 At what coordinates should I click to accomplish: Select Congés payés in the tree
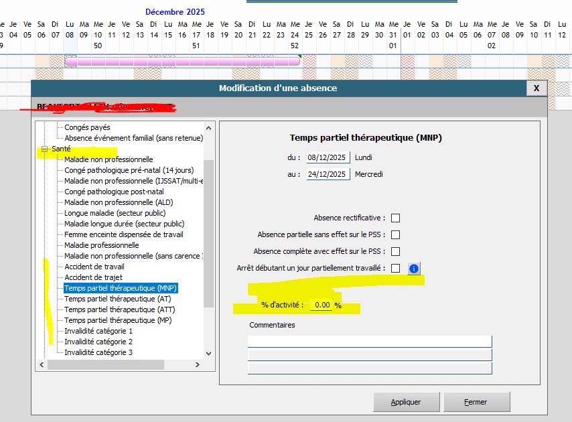point(87,127)
